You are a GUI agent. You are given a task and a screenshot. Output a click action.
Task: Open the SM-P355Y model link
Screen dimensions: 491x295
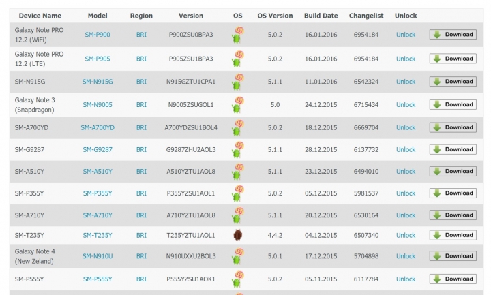98,193
